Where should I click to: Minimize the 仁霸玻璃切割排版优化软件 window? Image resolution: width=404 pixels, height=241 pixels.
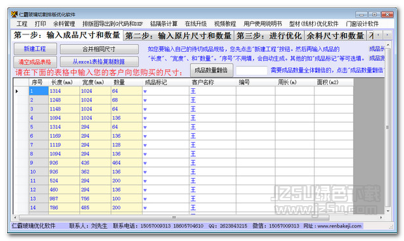(361, 14)
